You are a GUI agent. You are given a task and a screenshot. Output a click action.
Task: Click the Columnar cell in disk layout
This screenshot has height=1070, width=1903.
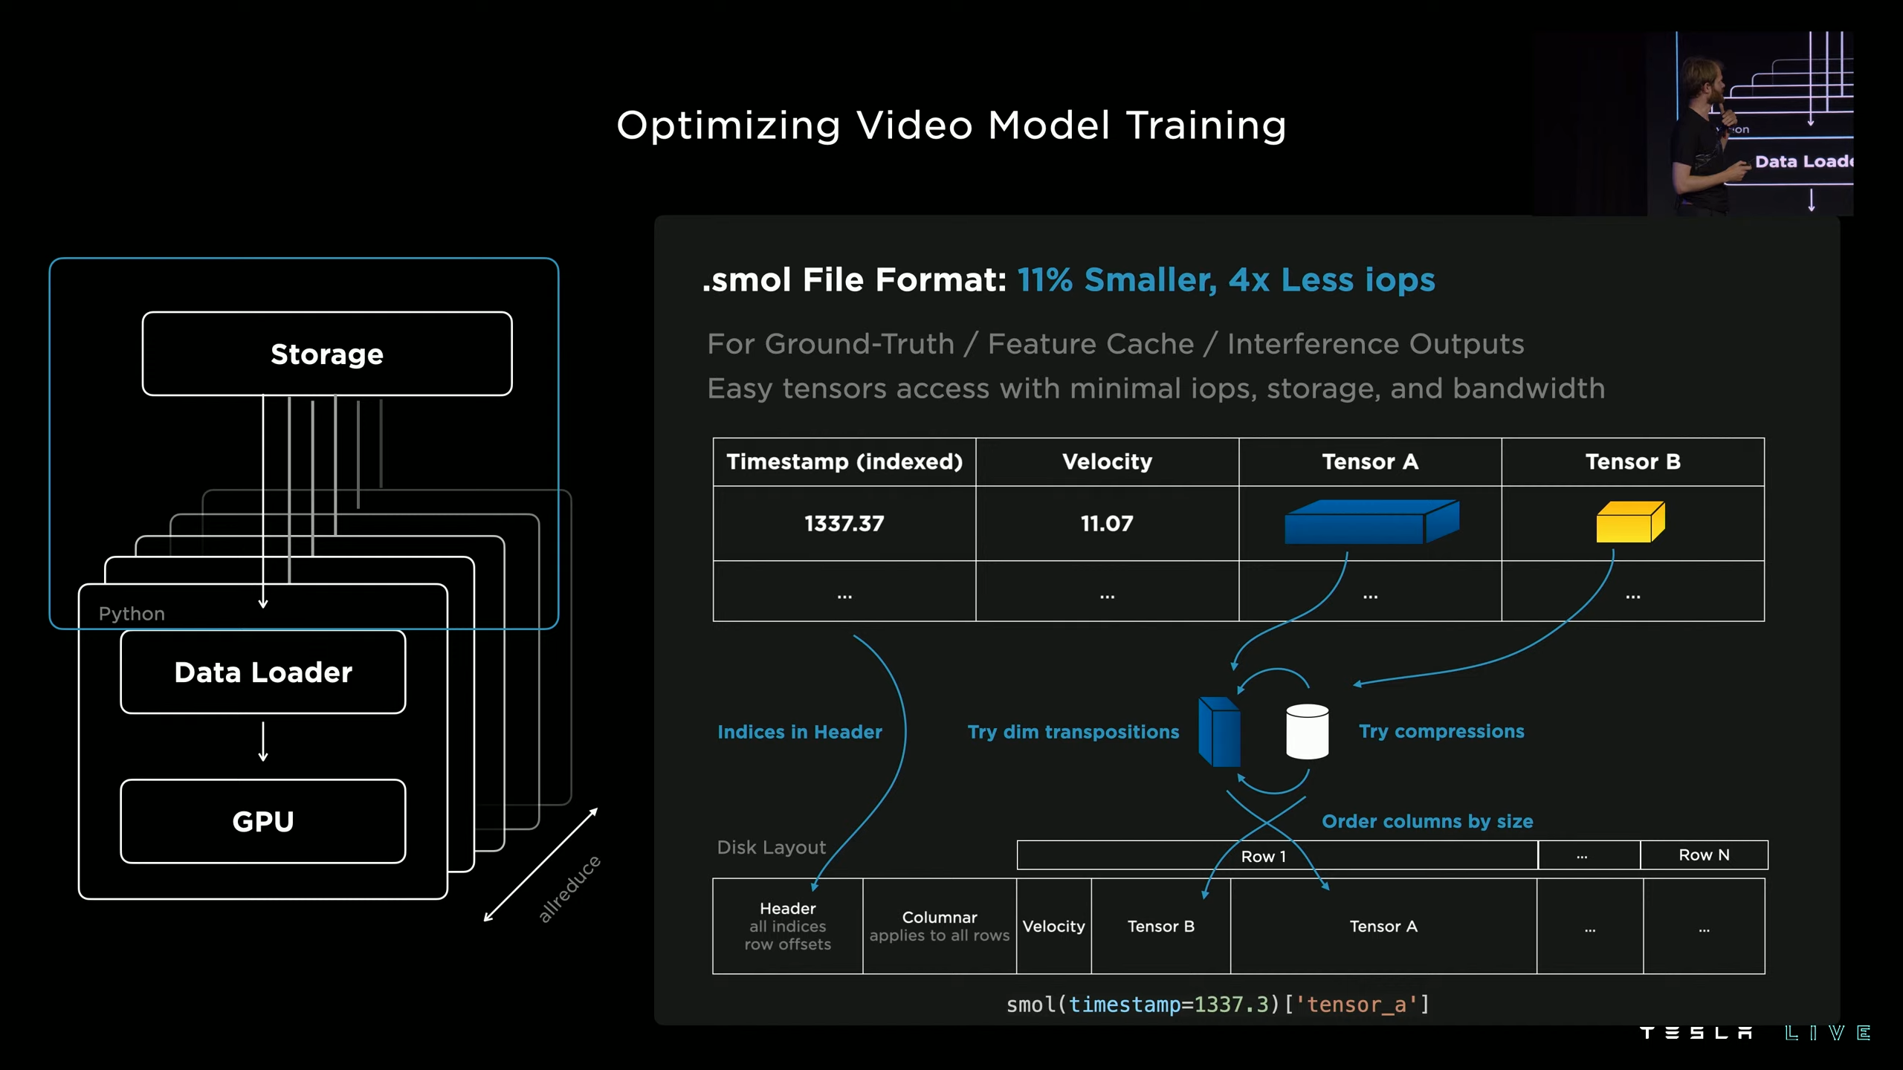939,926
